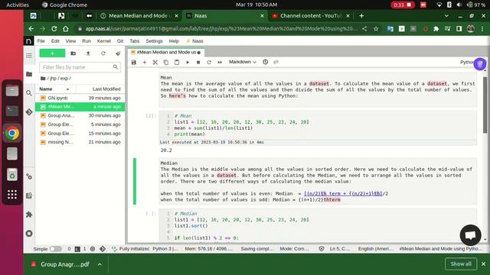Navigate to the jhp breadcrumb folder
490x275 pixels.
pos(54,78)
